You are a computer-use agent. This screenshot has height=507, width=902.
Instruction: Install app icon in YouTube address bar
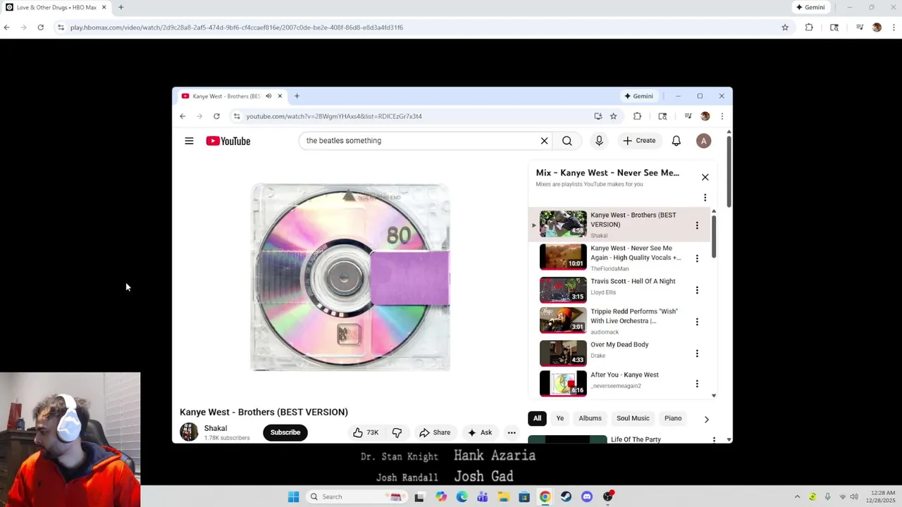tap(598, 116)
